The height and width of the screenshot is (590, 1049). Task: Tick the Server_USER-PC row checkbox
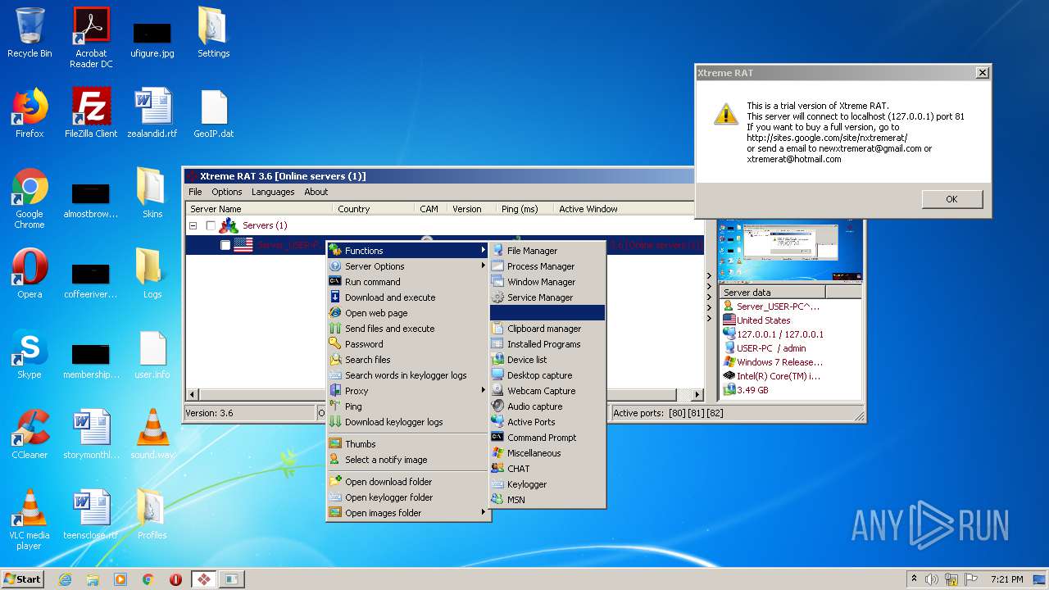[225, 245]
